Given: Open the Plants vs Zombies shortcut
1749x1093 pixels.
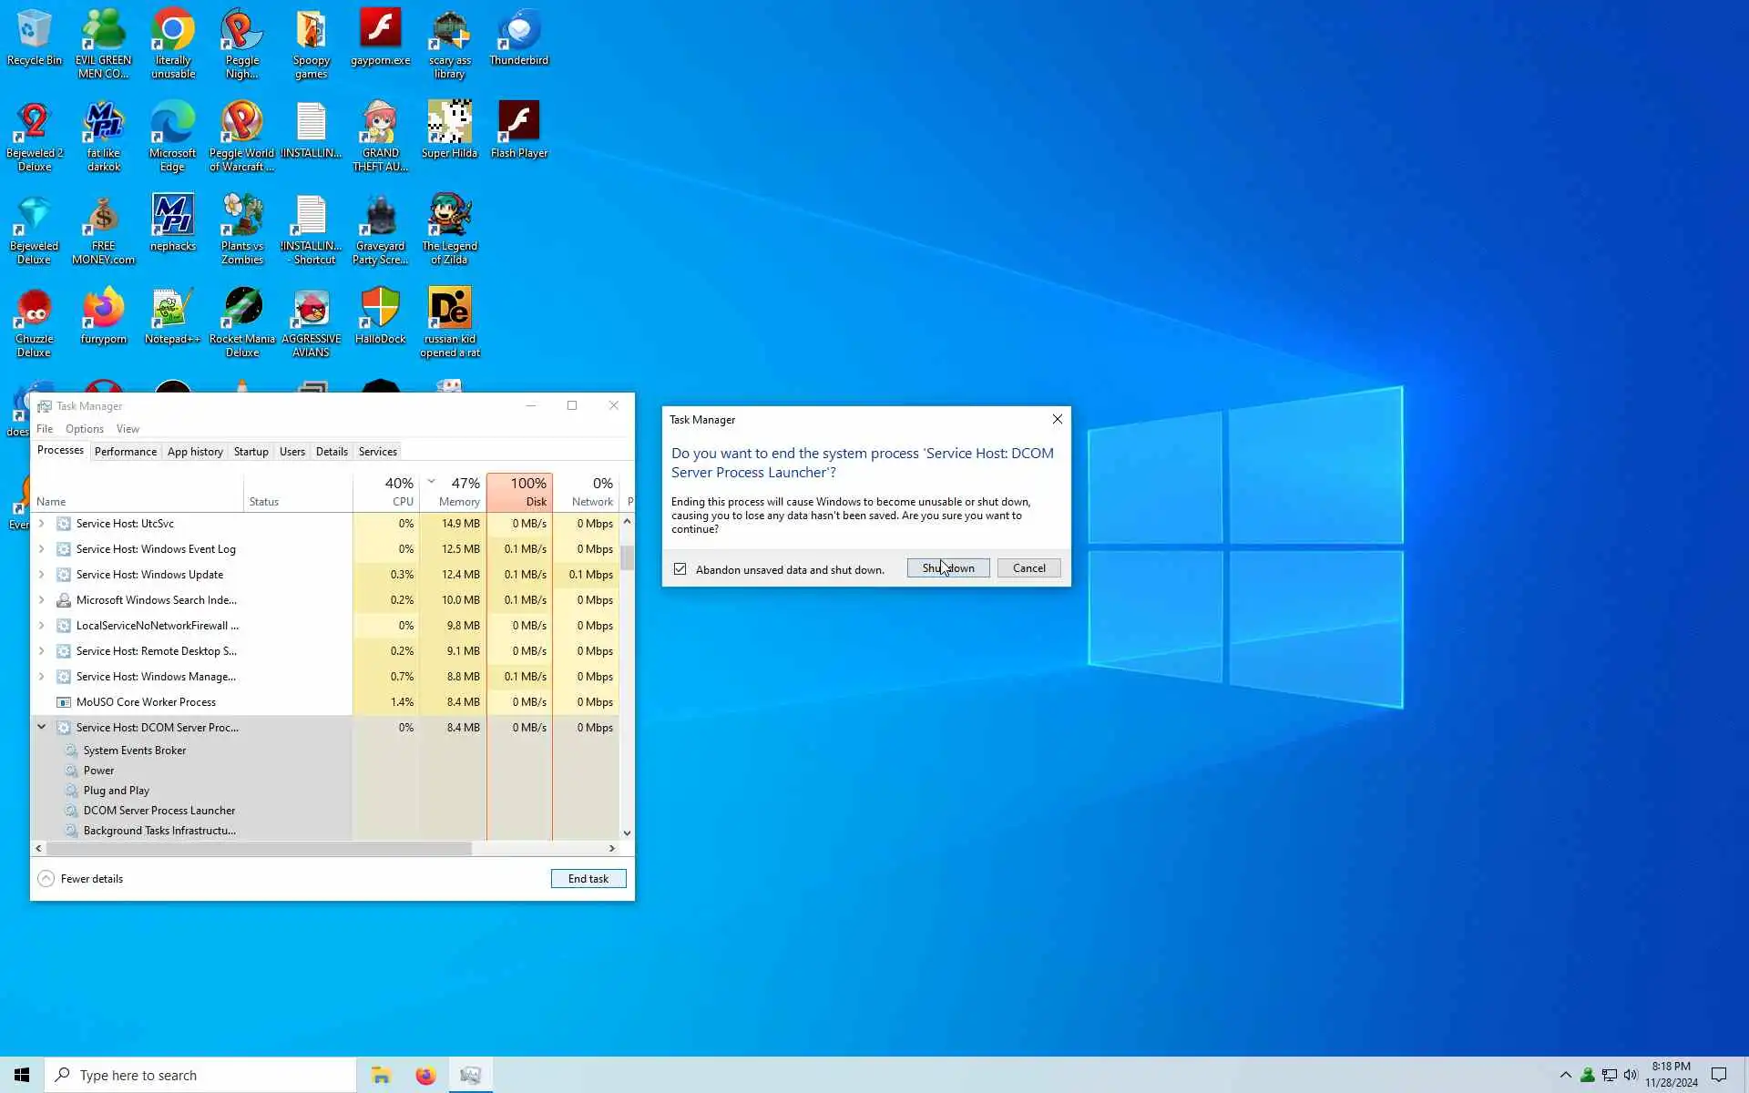Looking at the screenshot, I should coord(241,222).
